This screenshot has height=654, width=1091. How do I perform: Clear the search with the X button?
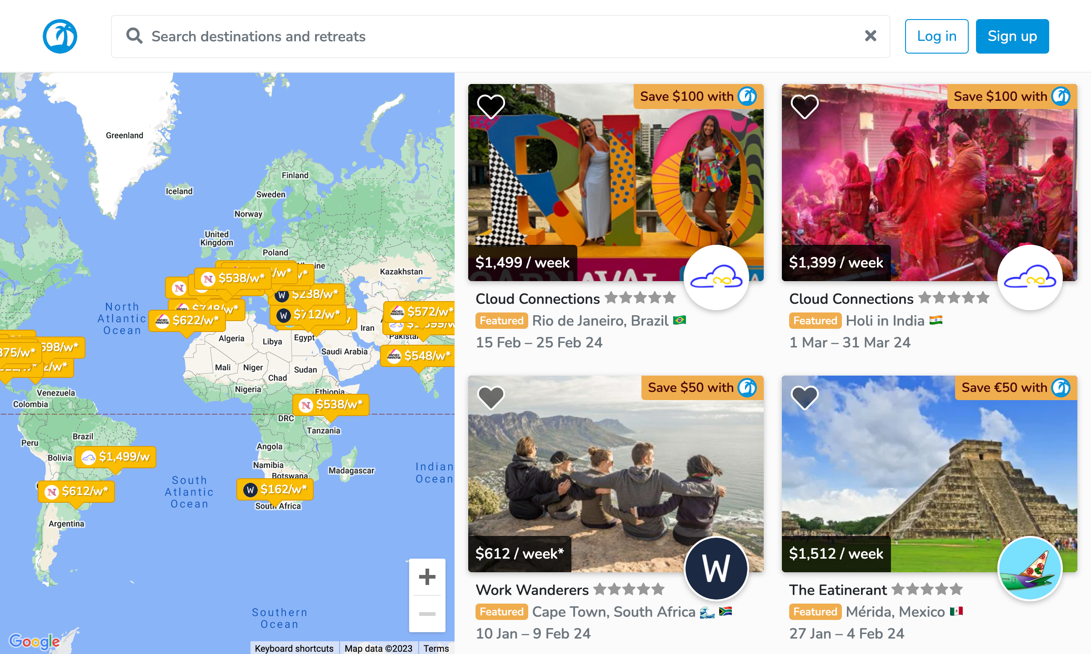(x=871, y=36)
